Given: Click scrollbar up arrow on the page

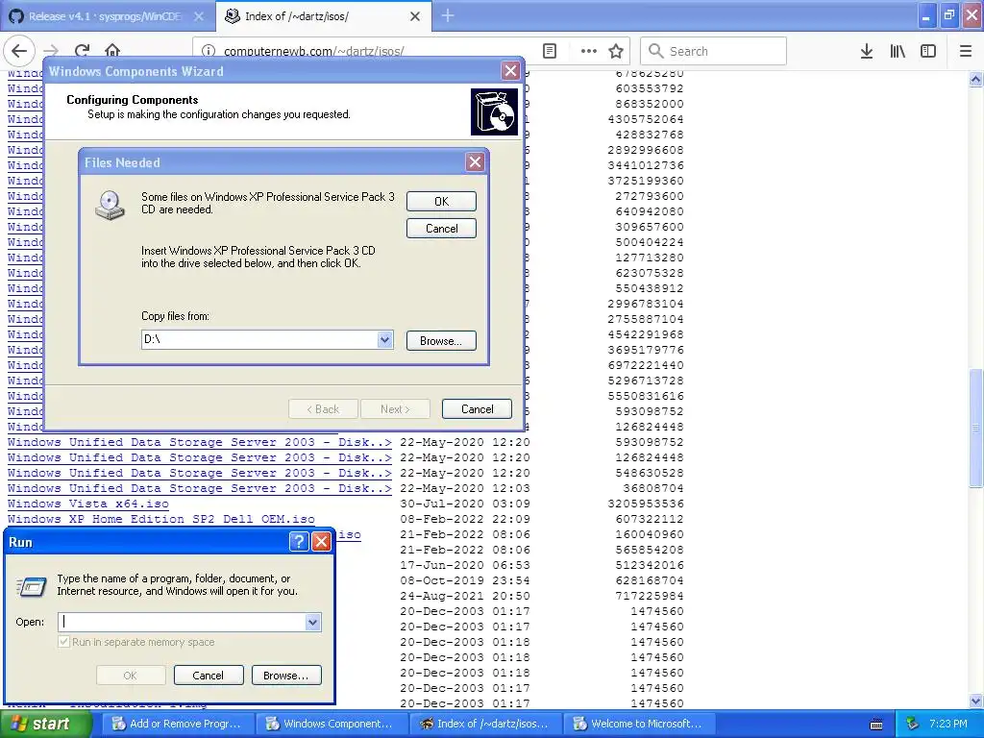Looking at the screenshot, I should click(x=975, y=79).
